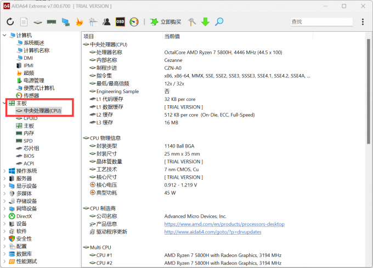Expand the 服务器 tree node

pyautogui.click(x=4, y=179)
